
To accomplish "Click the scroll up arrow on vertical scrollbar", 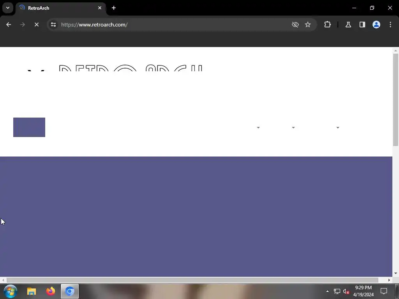I will click(396, 51).
